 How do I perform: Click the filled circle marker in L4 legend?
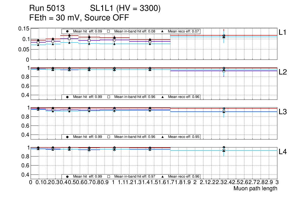67,177
